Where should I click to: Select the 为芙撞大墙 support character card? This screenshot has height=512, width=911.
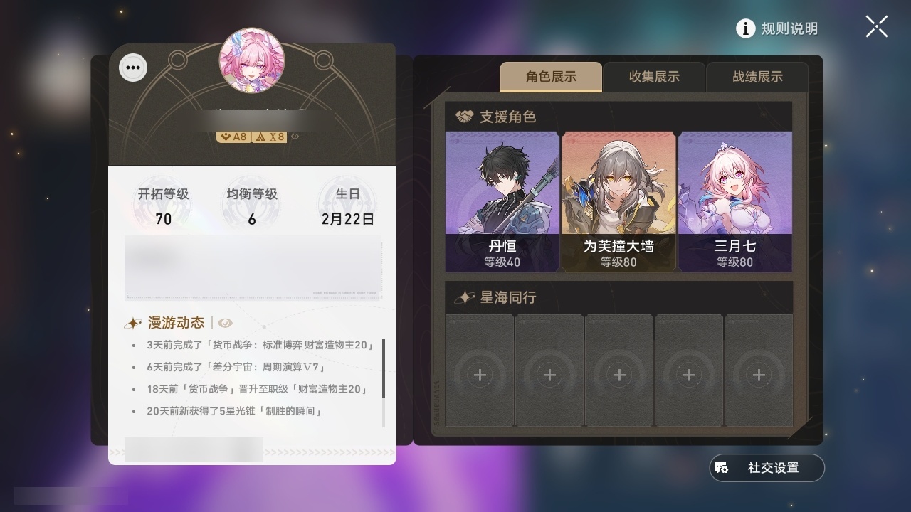(618, 201)
